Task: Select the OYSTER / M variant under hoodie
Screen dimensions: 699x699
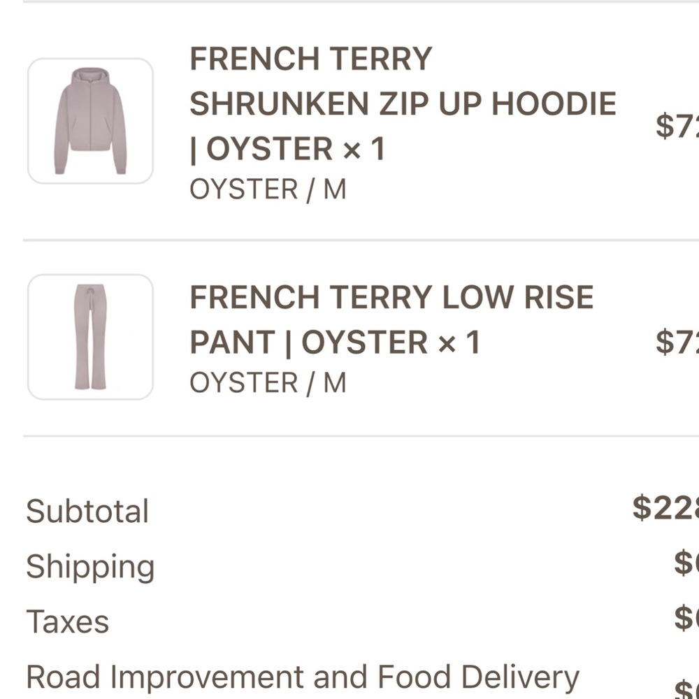Action: click(268, 189)
